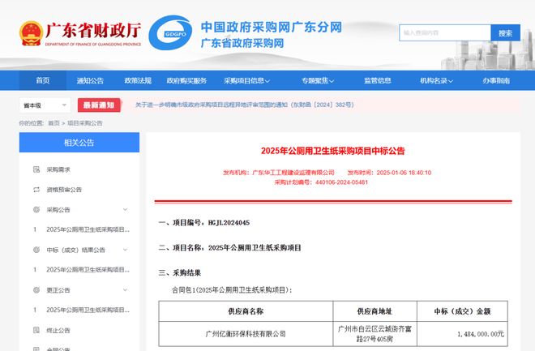
Task: Click the 搜索 search button
Action: (505, 32)
